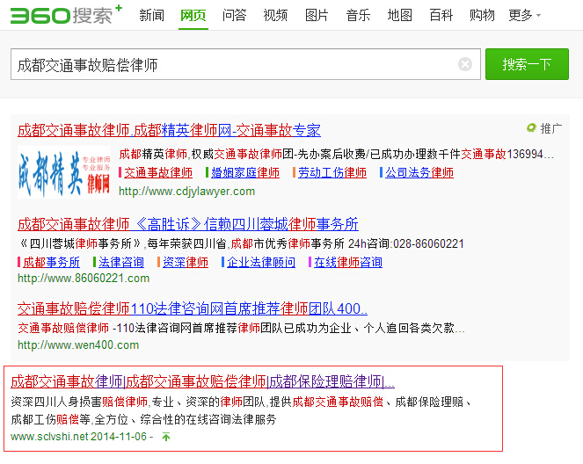Expand the 更多 dropdown menu
Image resolution: width=583 pixels, height=464 pixels.
[x=524, y=15]
